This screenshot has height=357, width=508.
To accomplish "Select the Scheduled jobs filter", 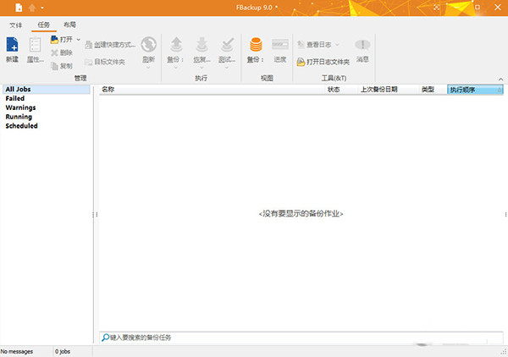I will point(21,126).
